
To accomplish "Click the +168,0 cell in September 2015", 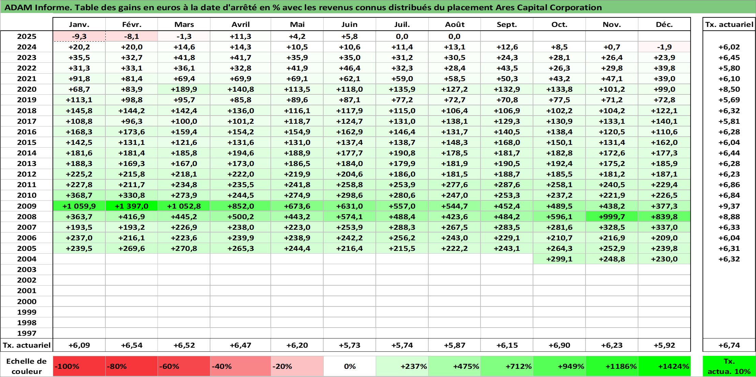I will [507, 142].
